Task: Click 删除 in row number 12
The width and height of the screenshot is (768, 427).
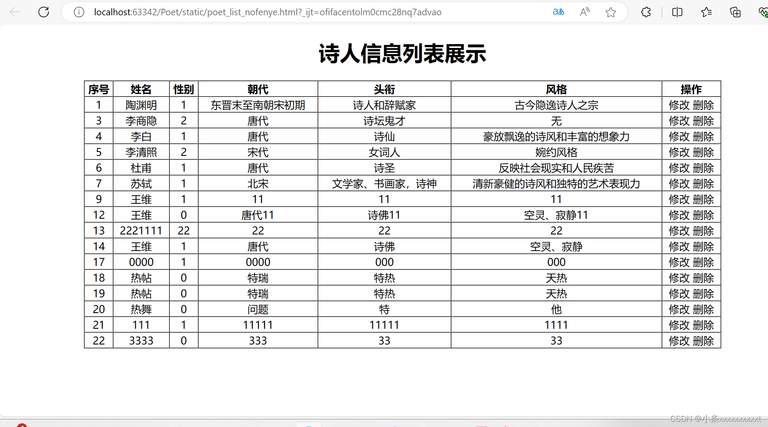Action: (x=703, y=215)
